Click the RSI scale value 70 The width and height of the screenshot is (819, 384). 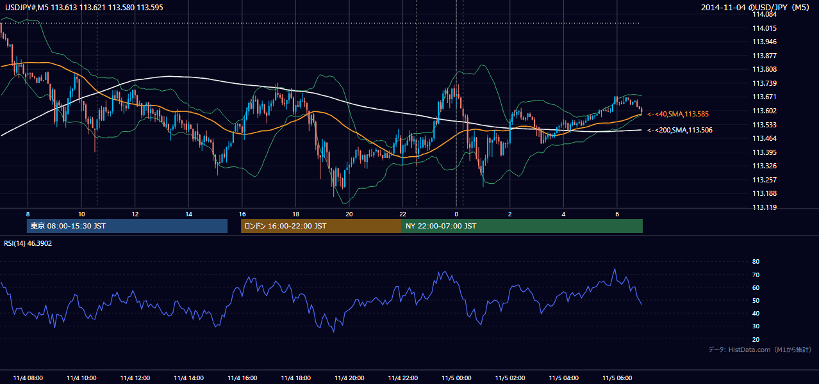pos(756,275)
